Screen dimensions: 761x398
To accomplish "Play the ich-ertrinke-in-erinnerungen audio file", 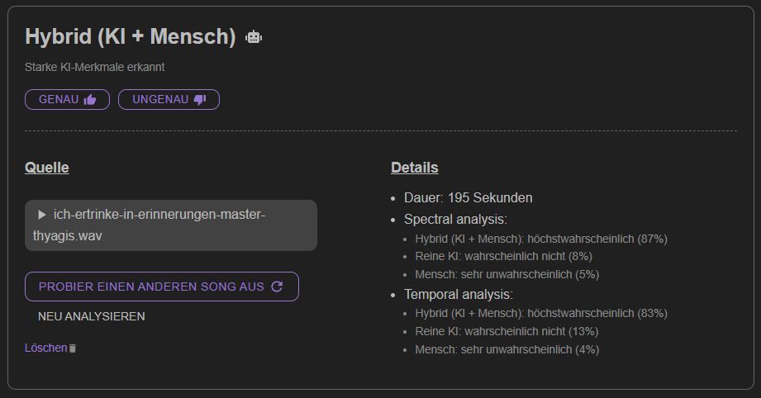I will coord(42,214).
